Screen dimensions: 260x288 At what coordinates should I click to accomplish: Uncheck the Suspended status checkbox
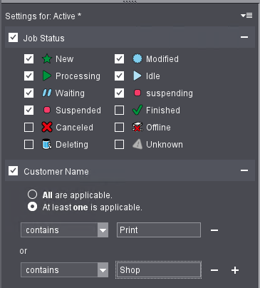pyautogui.click(x=28, y=110)
